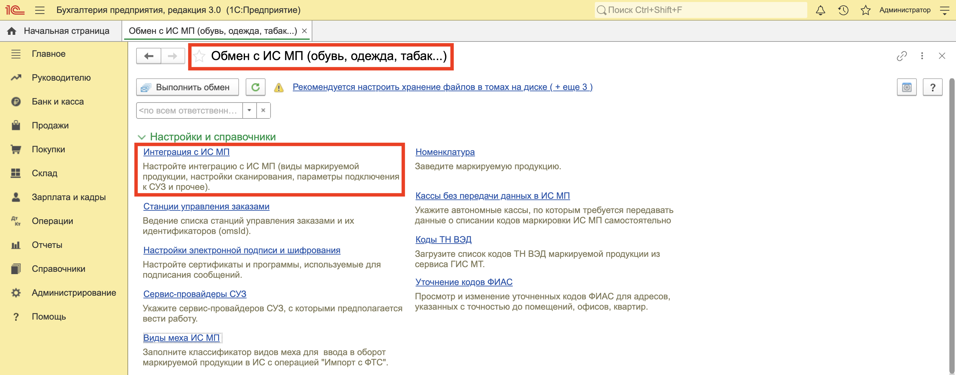Open Станции управления заказами link

pos(206,207)
